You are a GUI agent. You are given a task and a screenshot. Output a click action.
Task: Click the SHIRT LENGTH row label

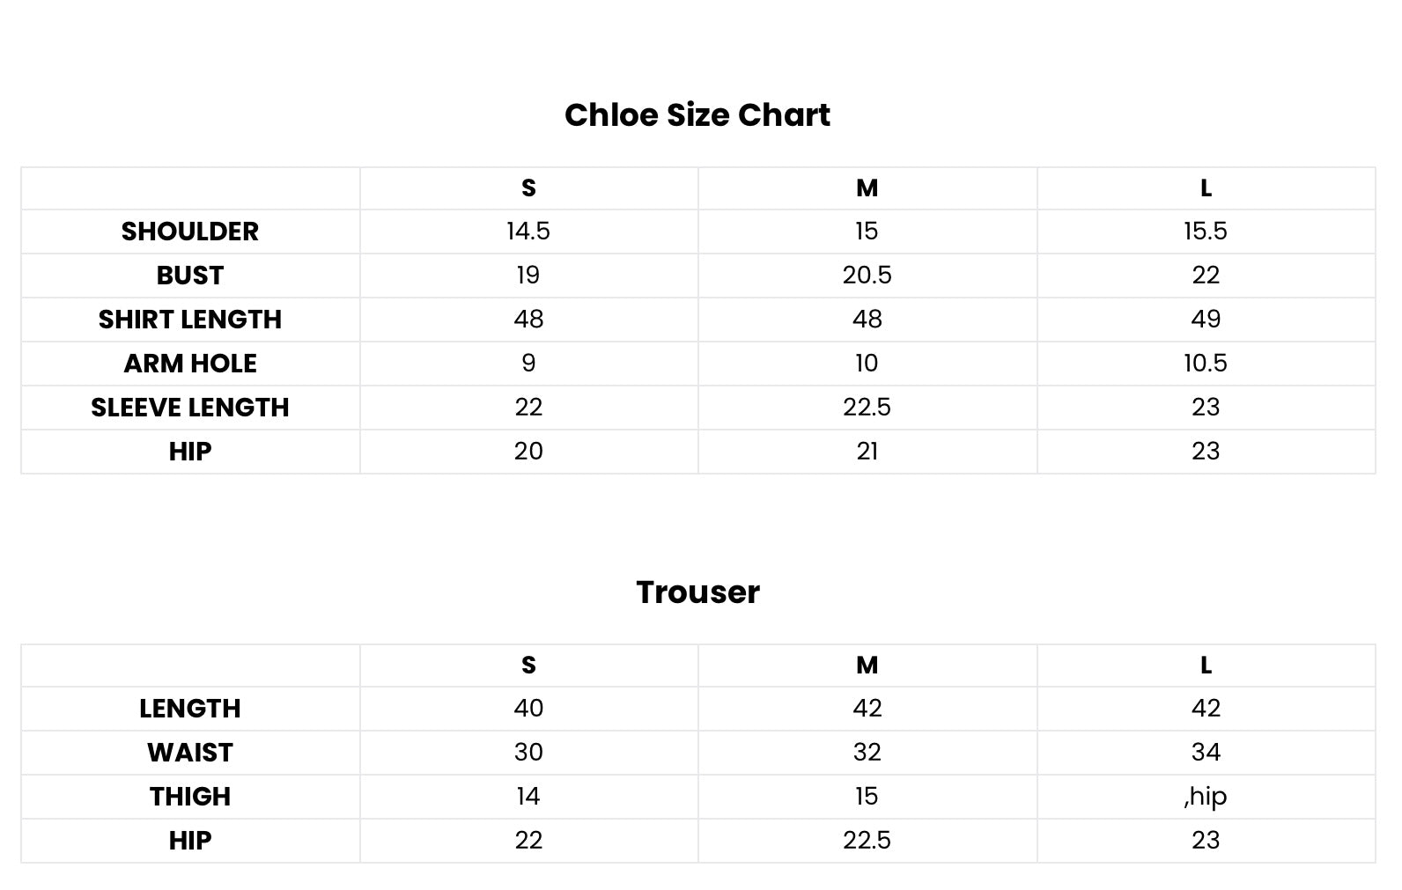(x=190, y=320)
